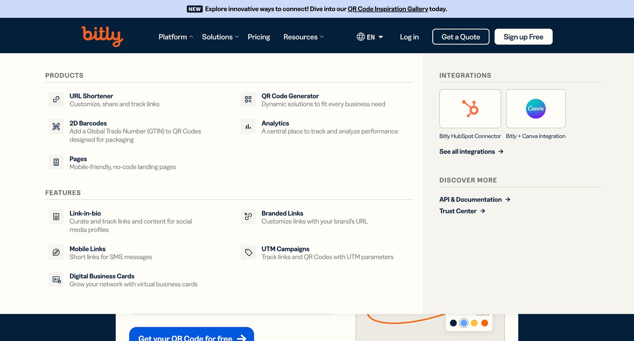Click the NEW badge in banner

(x=195, y=9)
